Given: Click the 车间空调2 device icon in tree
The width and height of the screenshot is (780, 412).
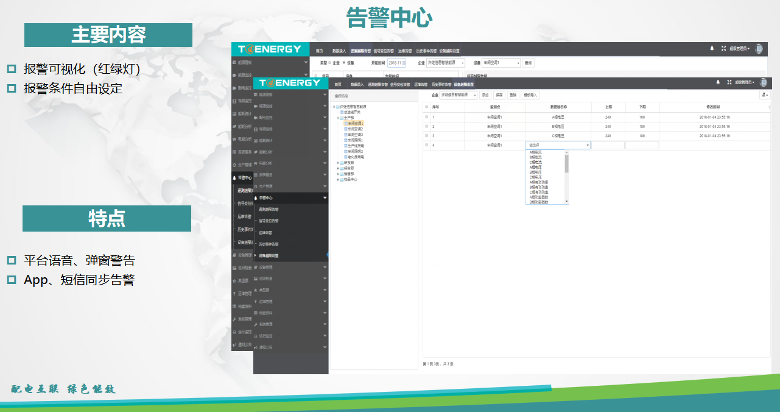Looking at the screenshot, I should pyautogui.click(x=346, y=129).
